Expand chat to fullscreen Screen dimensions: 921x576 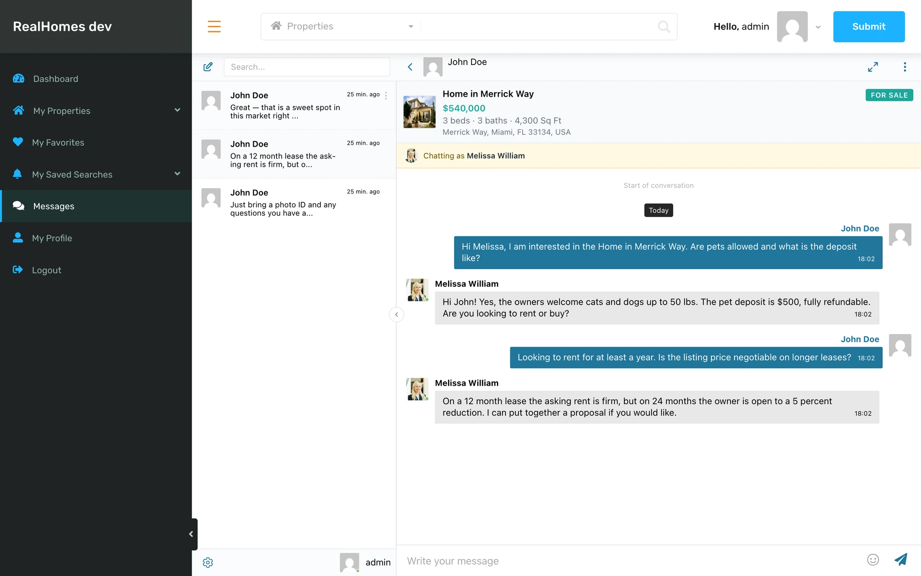(x=873, y=67)
